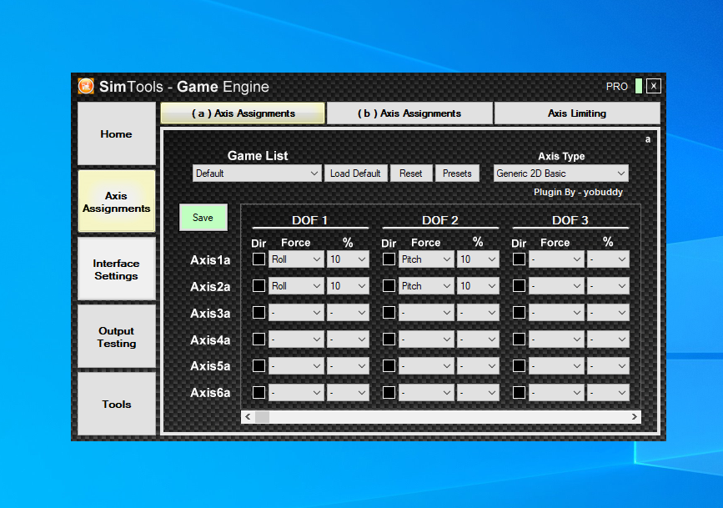Toggle the Dir checkbox for Axis1a DOF 1

tap(259, 259)
